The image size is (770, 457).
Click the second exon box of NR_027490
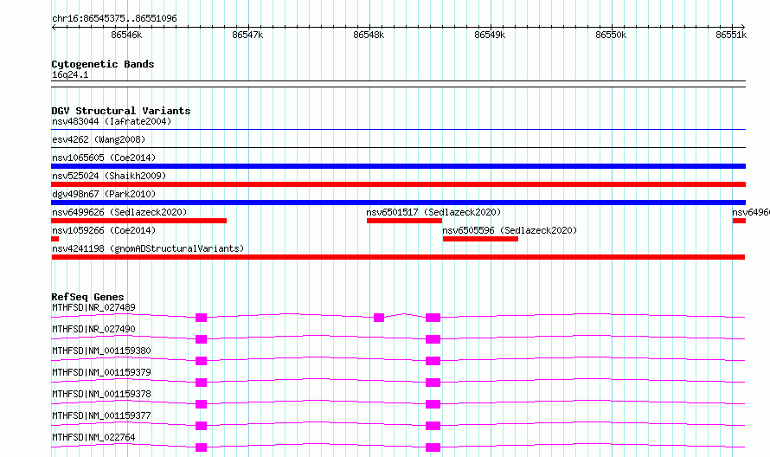(x=433, y=339)
